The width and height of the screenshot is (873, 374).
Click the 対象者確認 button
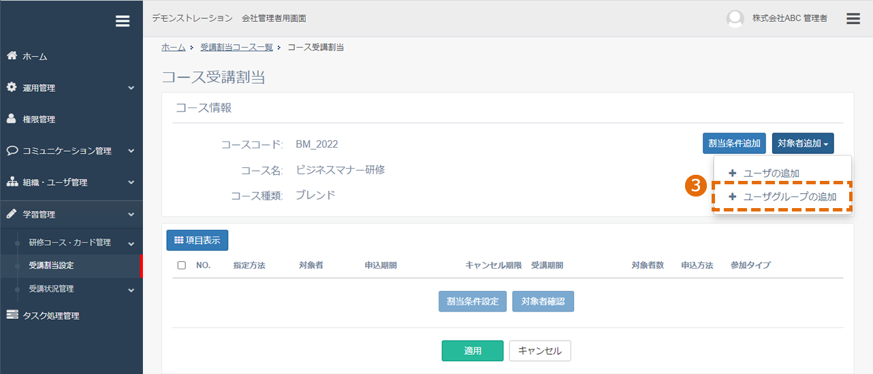543,301
